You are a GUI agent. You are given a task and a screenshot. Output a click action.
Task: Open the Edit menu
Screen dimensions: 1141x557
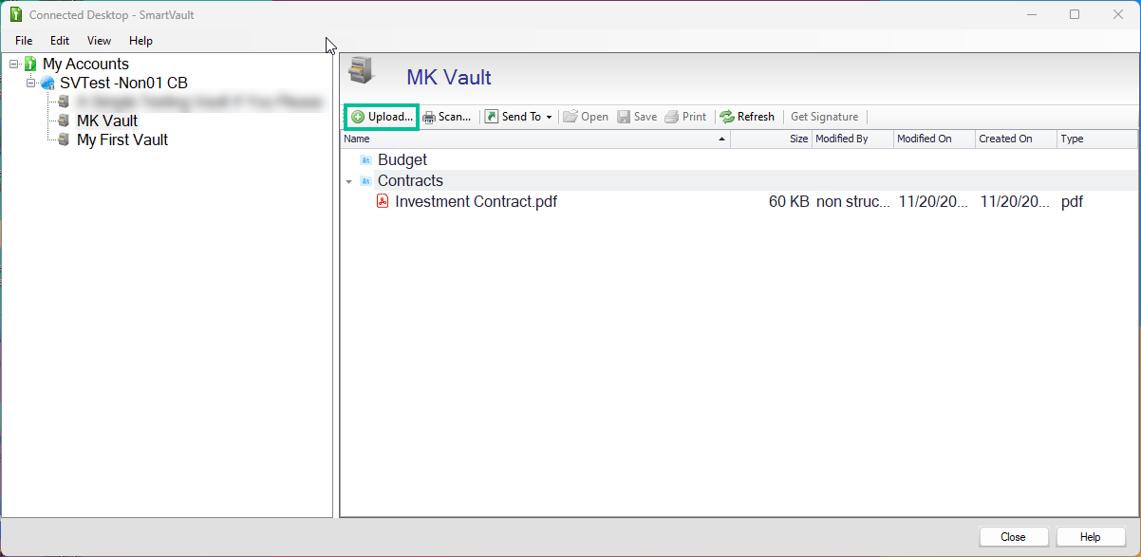point(60,41)
